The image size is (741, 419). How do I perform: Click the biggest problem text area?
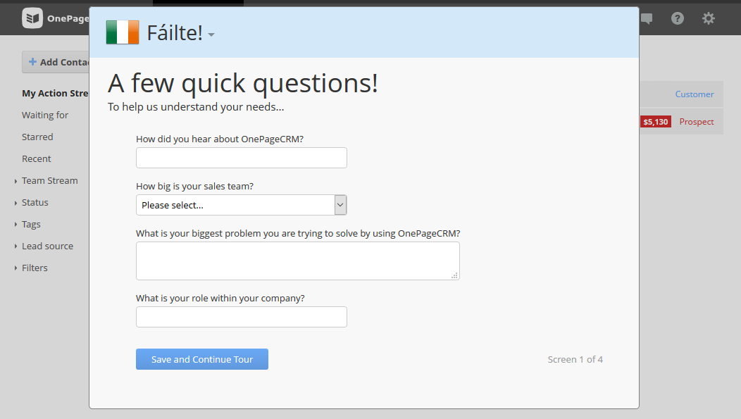(298, 261)
